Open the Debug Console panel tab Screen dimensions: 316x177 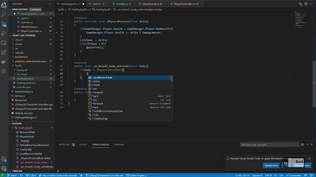(x=101, y=145)
